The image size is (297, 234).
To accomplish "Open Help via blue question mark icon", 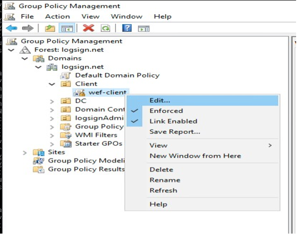I will [127, 28].
